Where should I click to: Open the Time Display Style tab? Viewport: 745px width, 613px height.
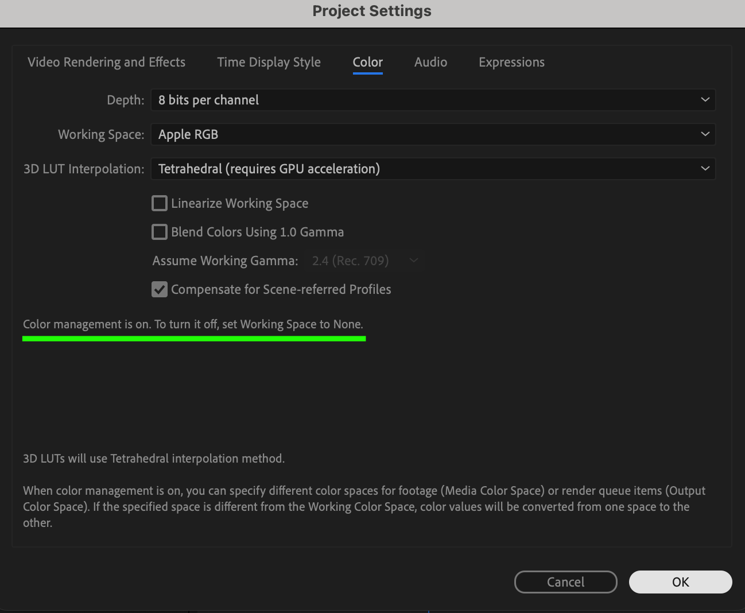pos(269,62)
